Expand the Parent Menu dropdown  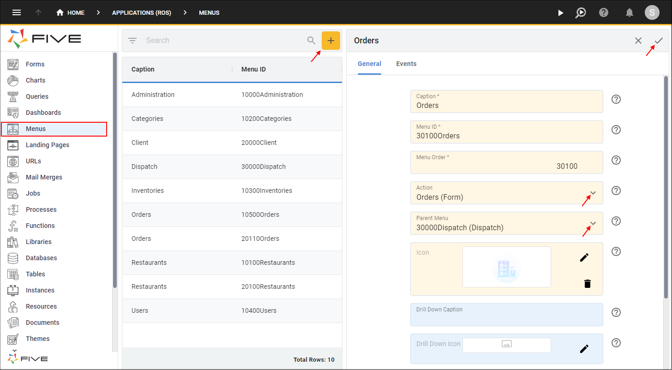click(x=593, y=223)
